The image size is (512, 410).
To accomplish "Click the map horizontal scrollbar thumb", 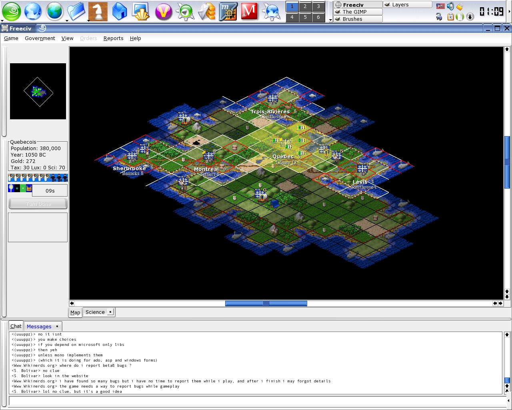I will pyautogui.click(x=266, y=303).
